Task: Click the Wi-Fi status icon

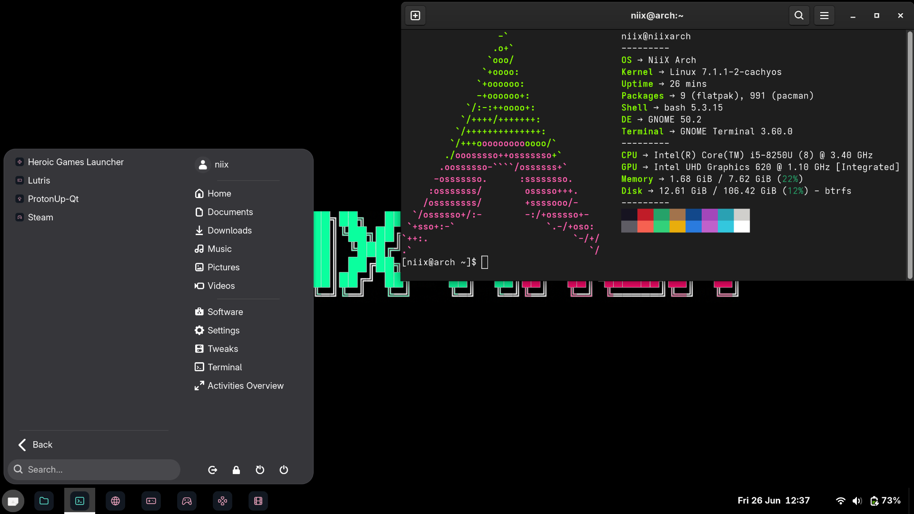Action: tap(841, 501)
